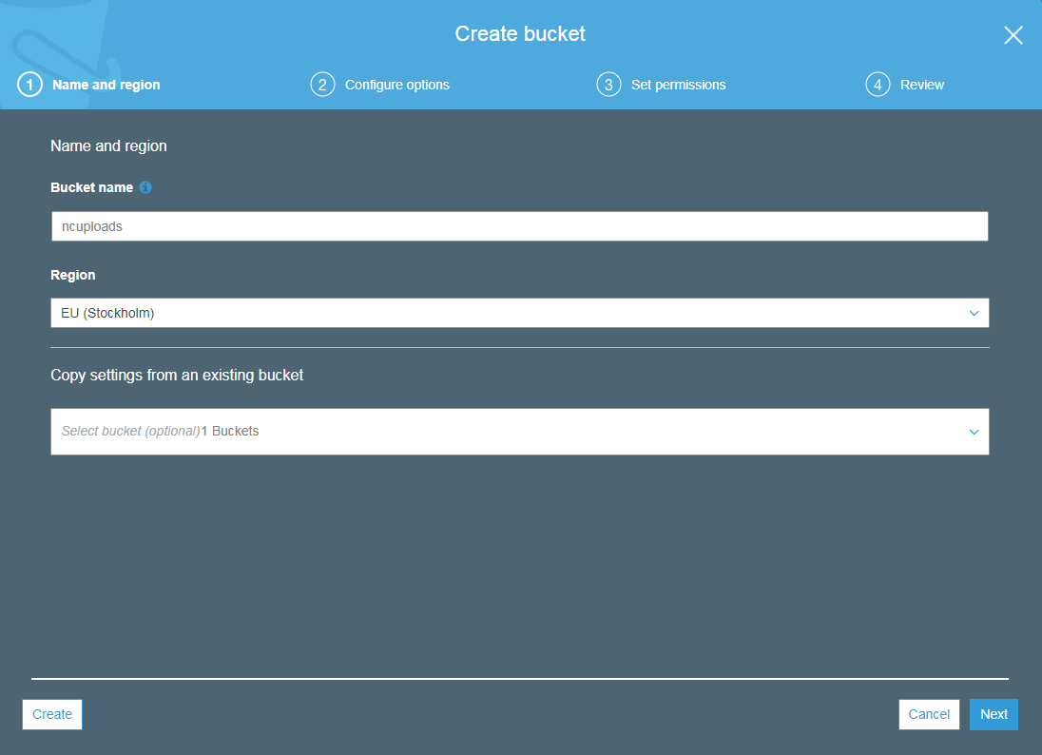Click the Region label
Viewport: 1042px width, 755px height.
73,275
